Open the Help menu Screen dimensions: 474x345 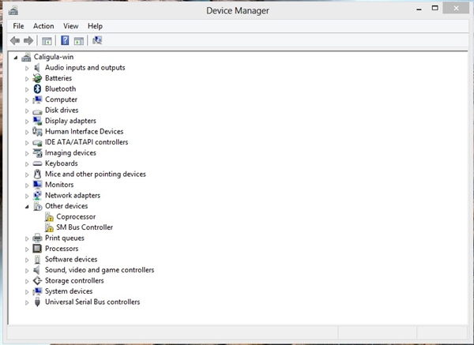click(95, 26)
